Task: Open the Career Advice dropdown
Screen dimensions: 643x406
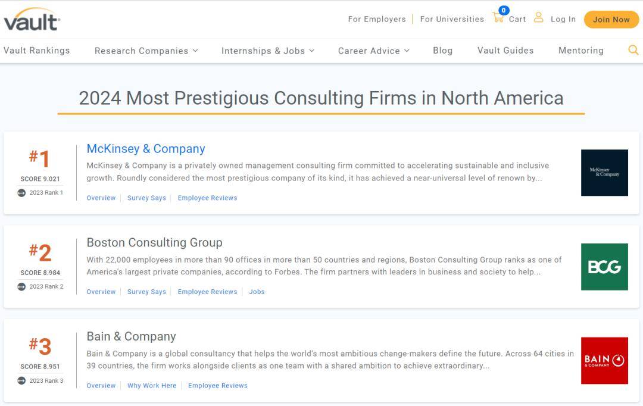Action: 373,51
